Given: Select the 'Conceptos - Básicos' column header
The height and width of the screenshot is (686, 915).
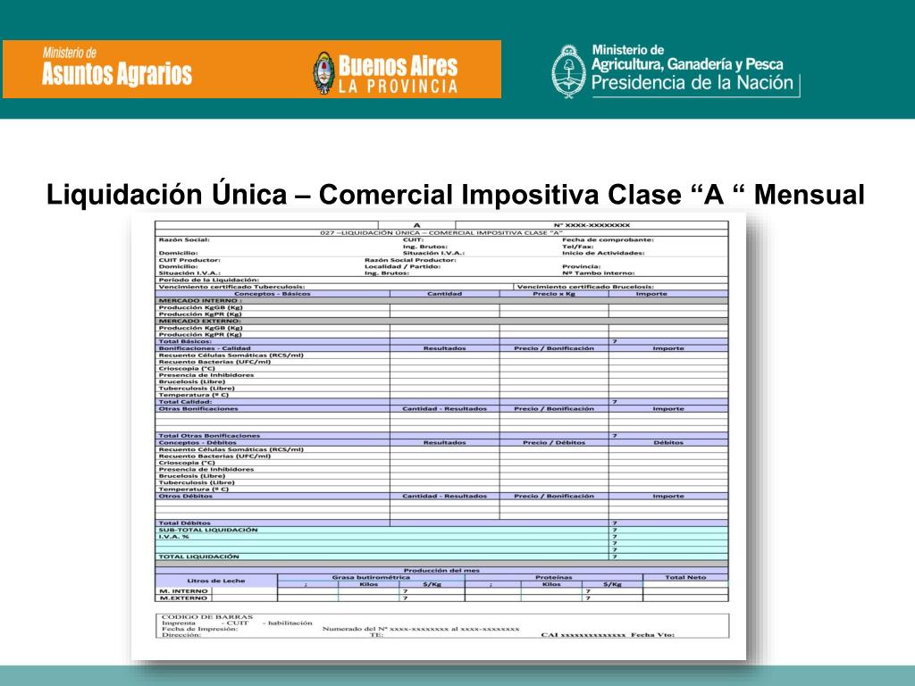Looking at the screenshot, I should point(273,294).
